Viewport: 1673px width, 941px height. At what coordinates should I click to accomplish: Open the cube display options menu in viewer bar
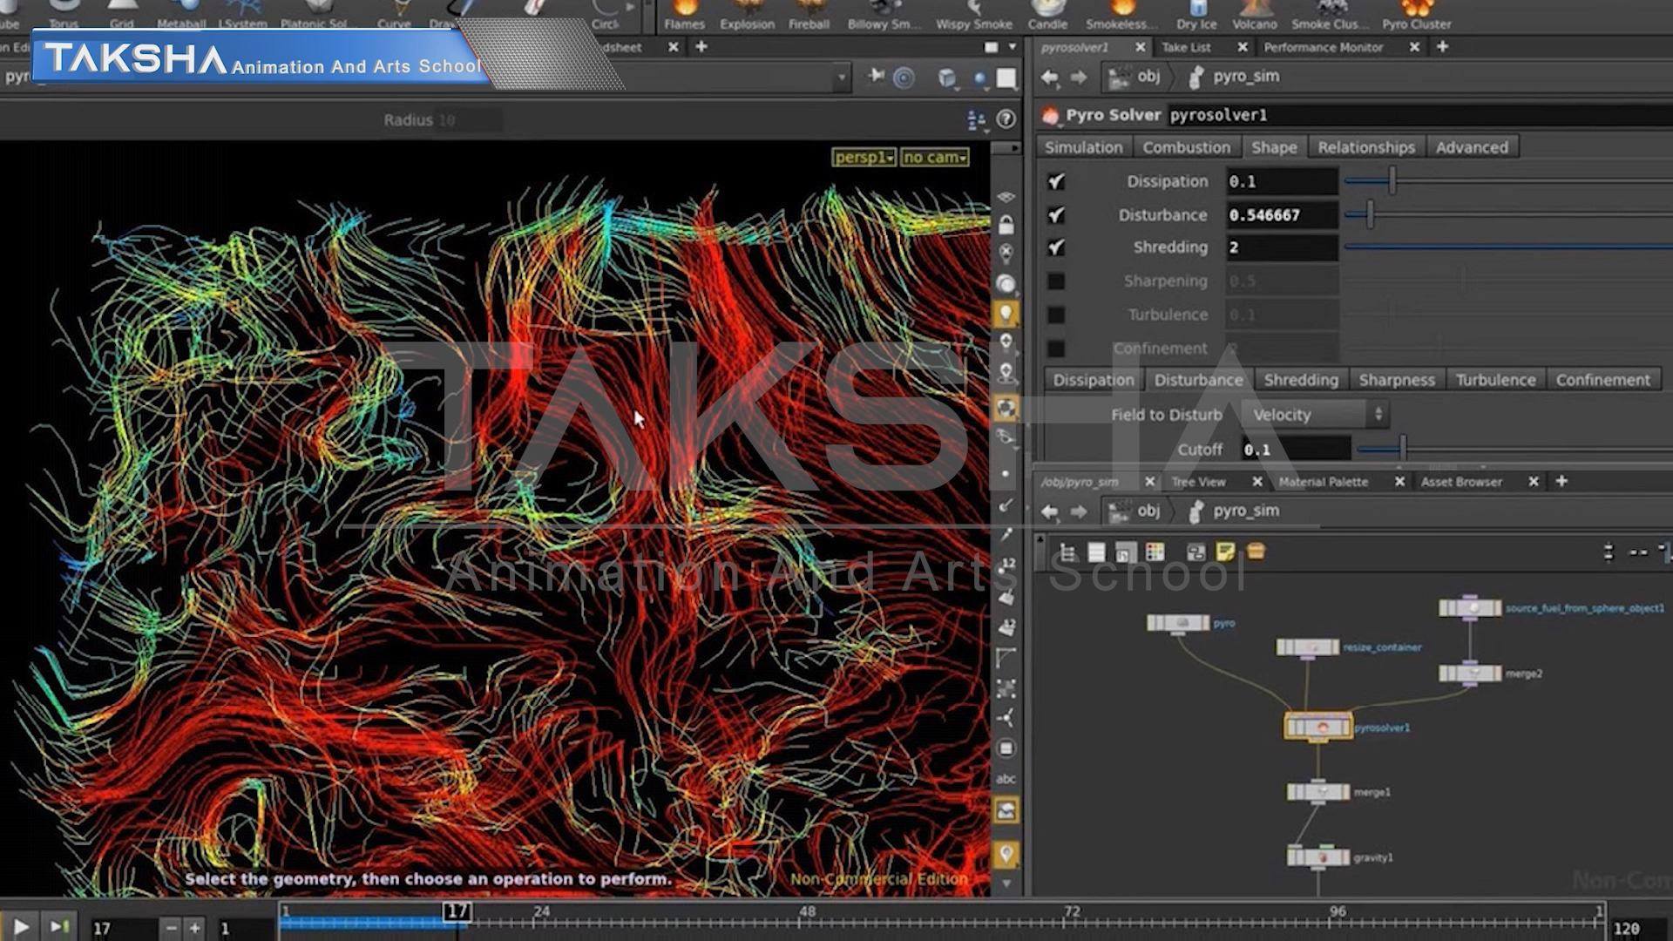click(x=948, y=78)
